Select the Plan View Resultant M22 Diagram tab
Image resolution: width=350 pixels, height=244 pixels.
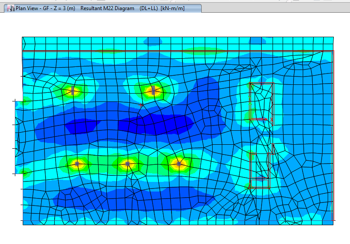coord(103,8)
